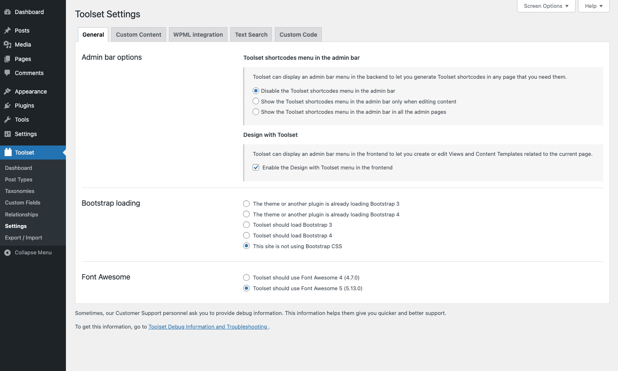Toggle Enable Design with Toolset menu checkbox
The image size is (618, 371).
pyautogui.click(x=256, y=167)
